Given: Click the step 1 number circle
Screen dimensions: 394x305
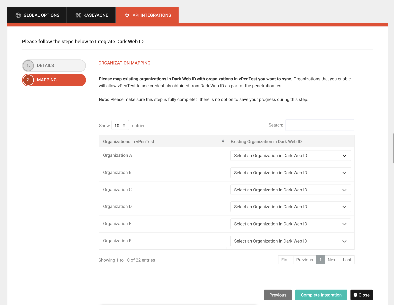Looking at the screenshot, I should click(x=28, y=66).
